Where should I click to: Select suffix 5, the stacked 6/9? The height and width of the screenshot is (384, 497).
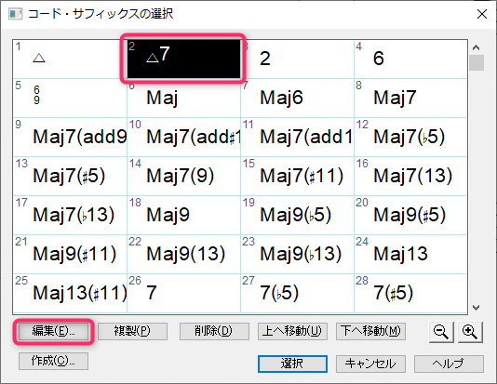(70, 99)
